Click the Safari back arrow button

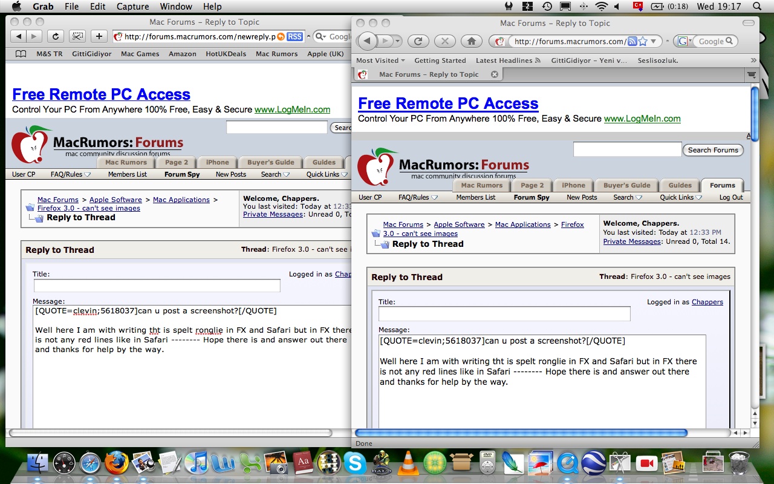[x=19, y=36]
